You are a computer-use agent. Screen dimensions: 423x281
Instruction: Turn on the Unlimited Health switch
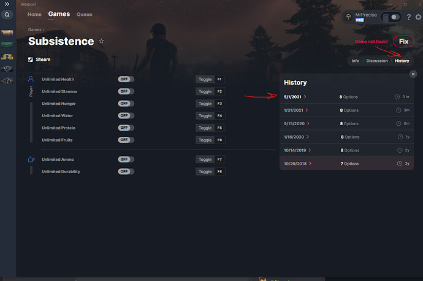coord(126,79)
